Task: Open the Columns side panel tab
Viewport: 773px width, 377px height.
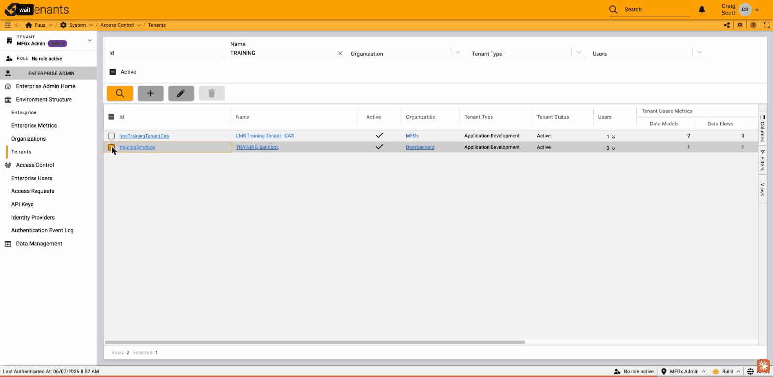Action: 762,128
